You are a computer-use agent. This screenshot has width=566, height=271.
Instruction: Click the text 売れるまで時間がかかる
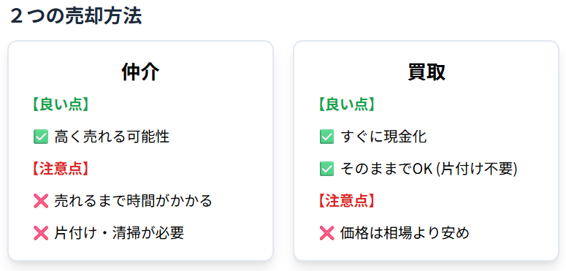coord(133,202)
